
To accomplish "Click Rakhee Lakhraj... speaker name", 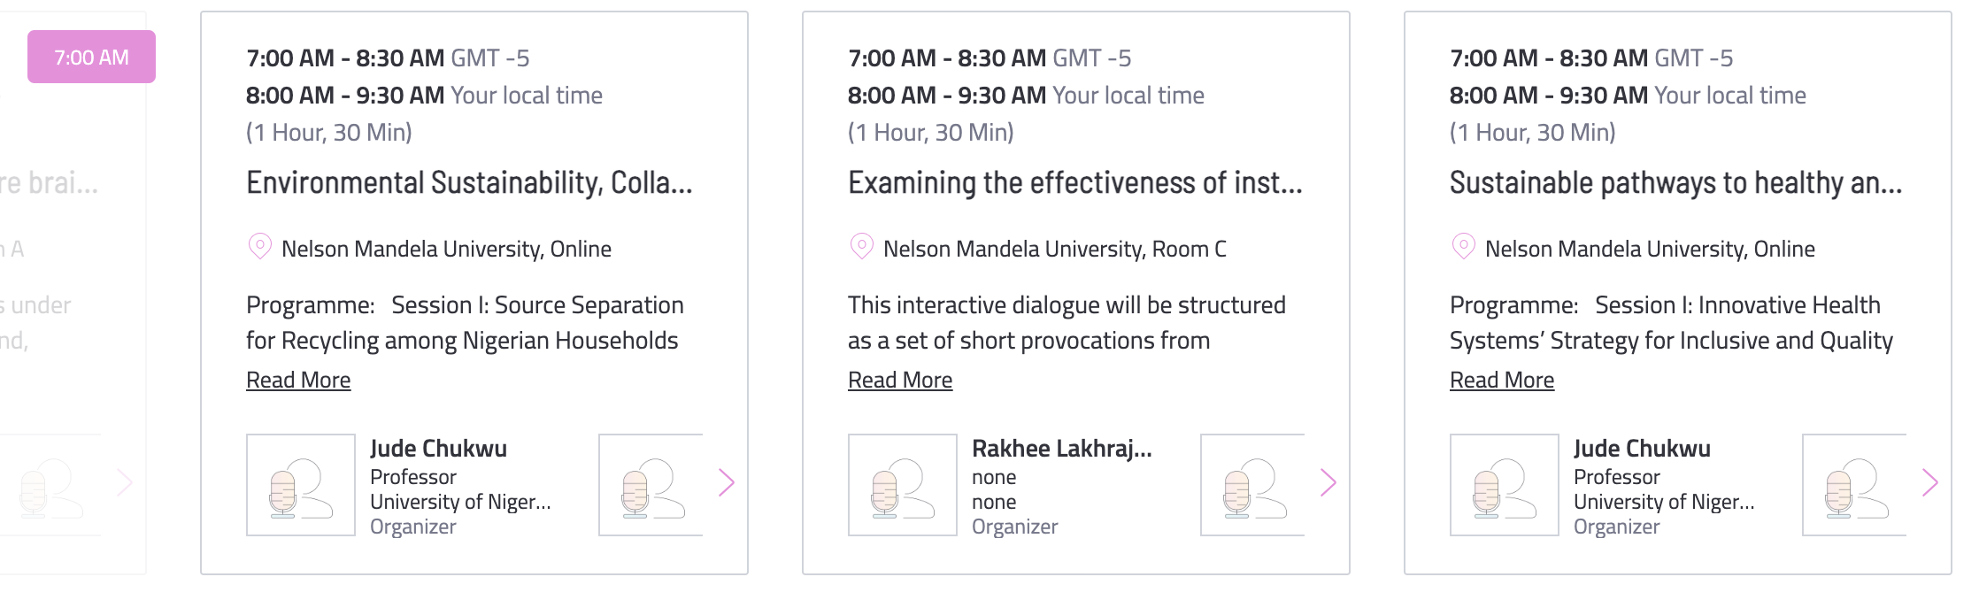I will click(1062, 449).
